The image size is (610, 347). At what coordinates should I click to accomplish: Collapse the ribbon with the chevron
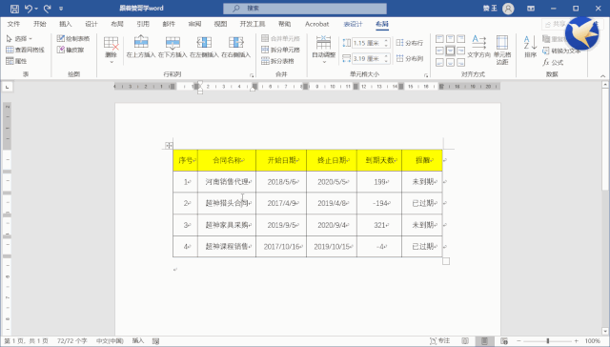pyautogui.click(x=602, y=76)
